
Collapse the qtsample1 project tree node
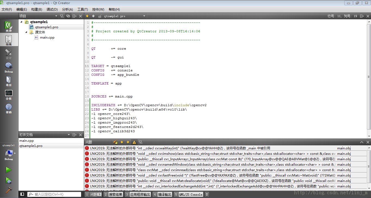click(22, 22)
